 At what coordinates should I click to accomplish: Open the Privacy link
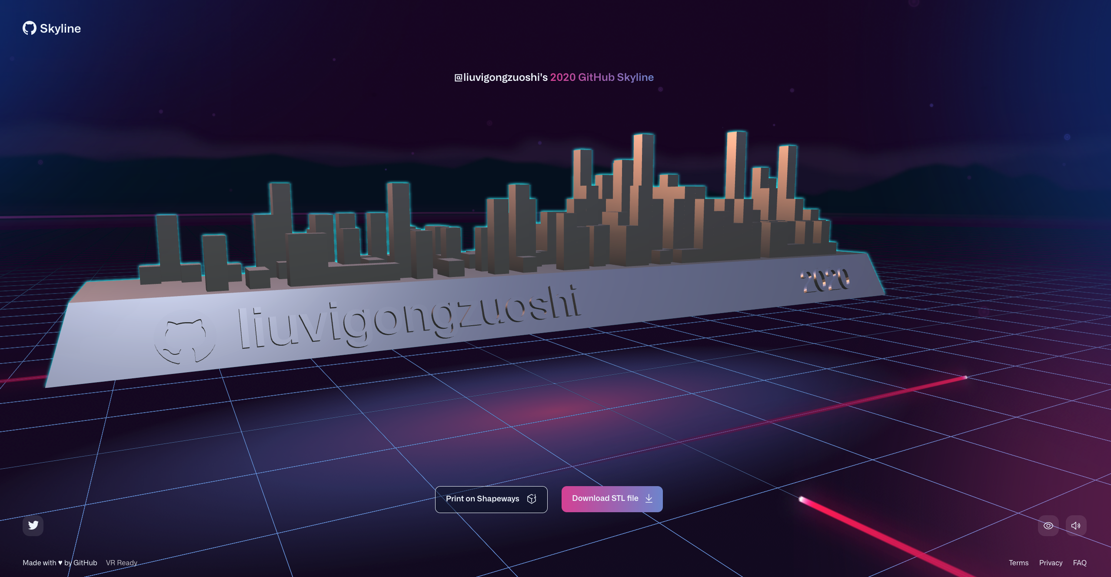[1051, 563]
